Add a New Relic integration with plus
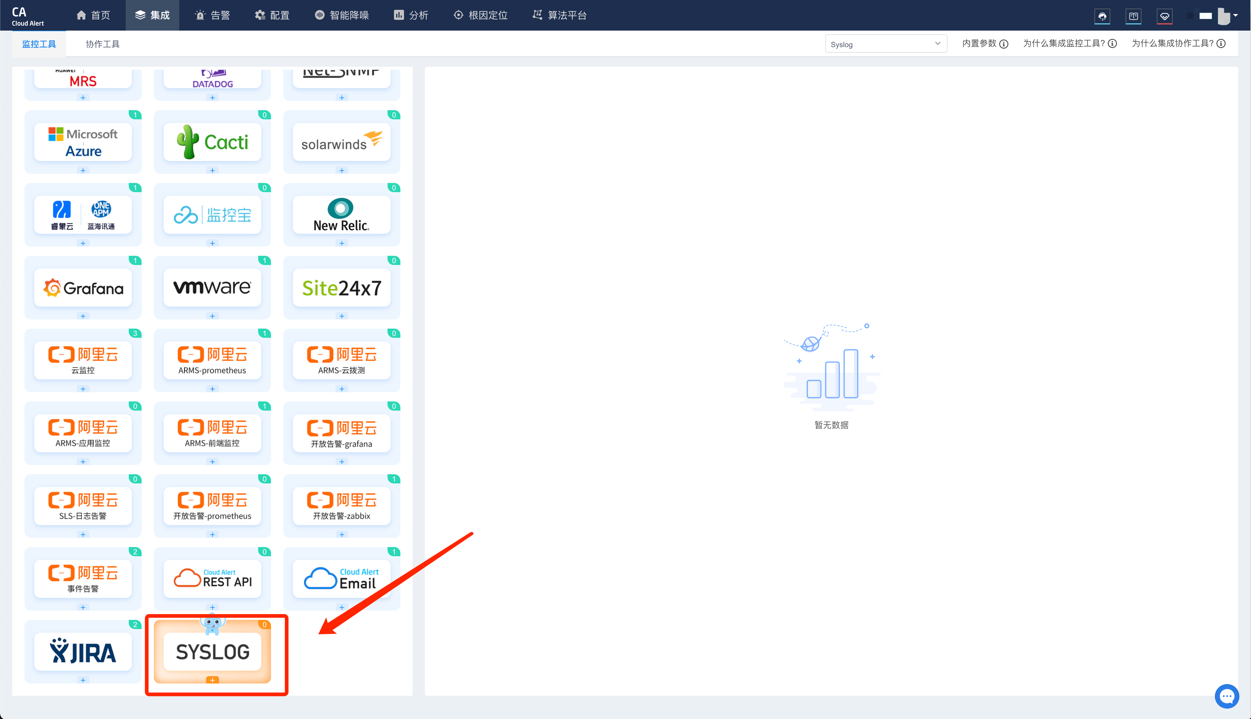1251x719 pixels. [342, 243]
